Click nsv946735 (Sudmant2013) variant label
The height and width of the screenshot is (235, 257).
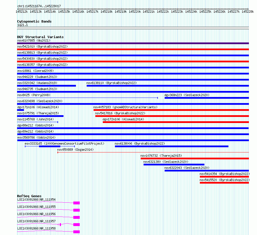coord(37,89)
